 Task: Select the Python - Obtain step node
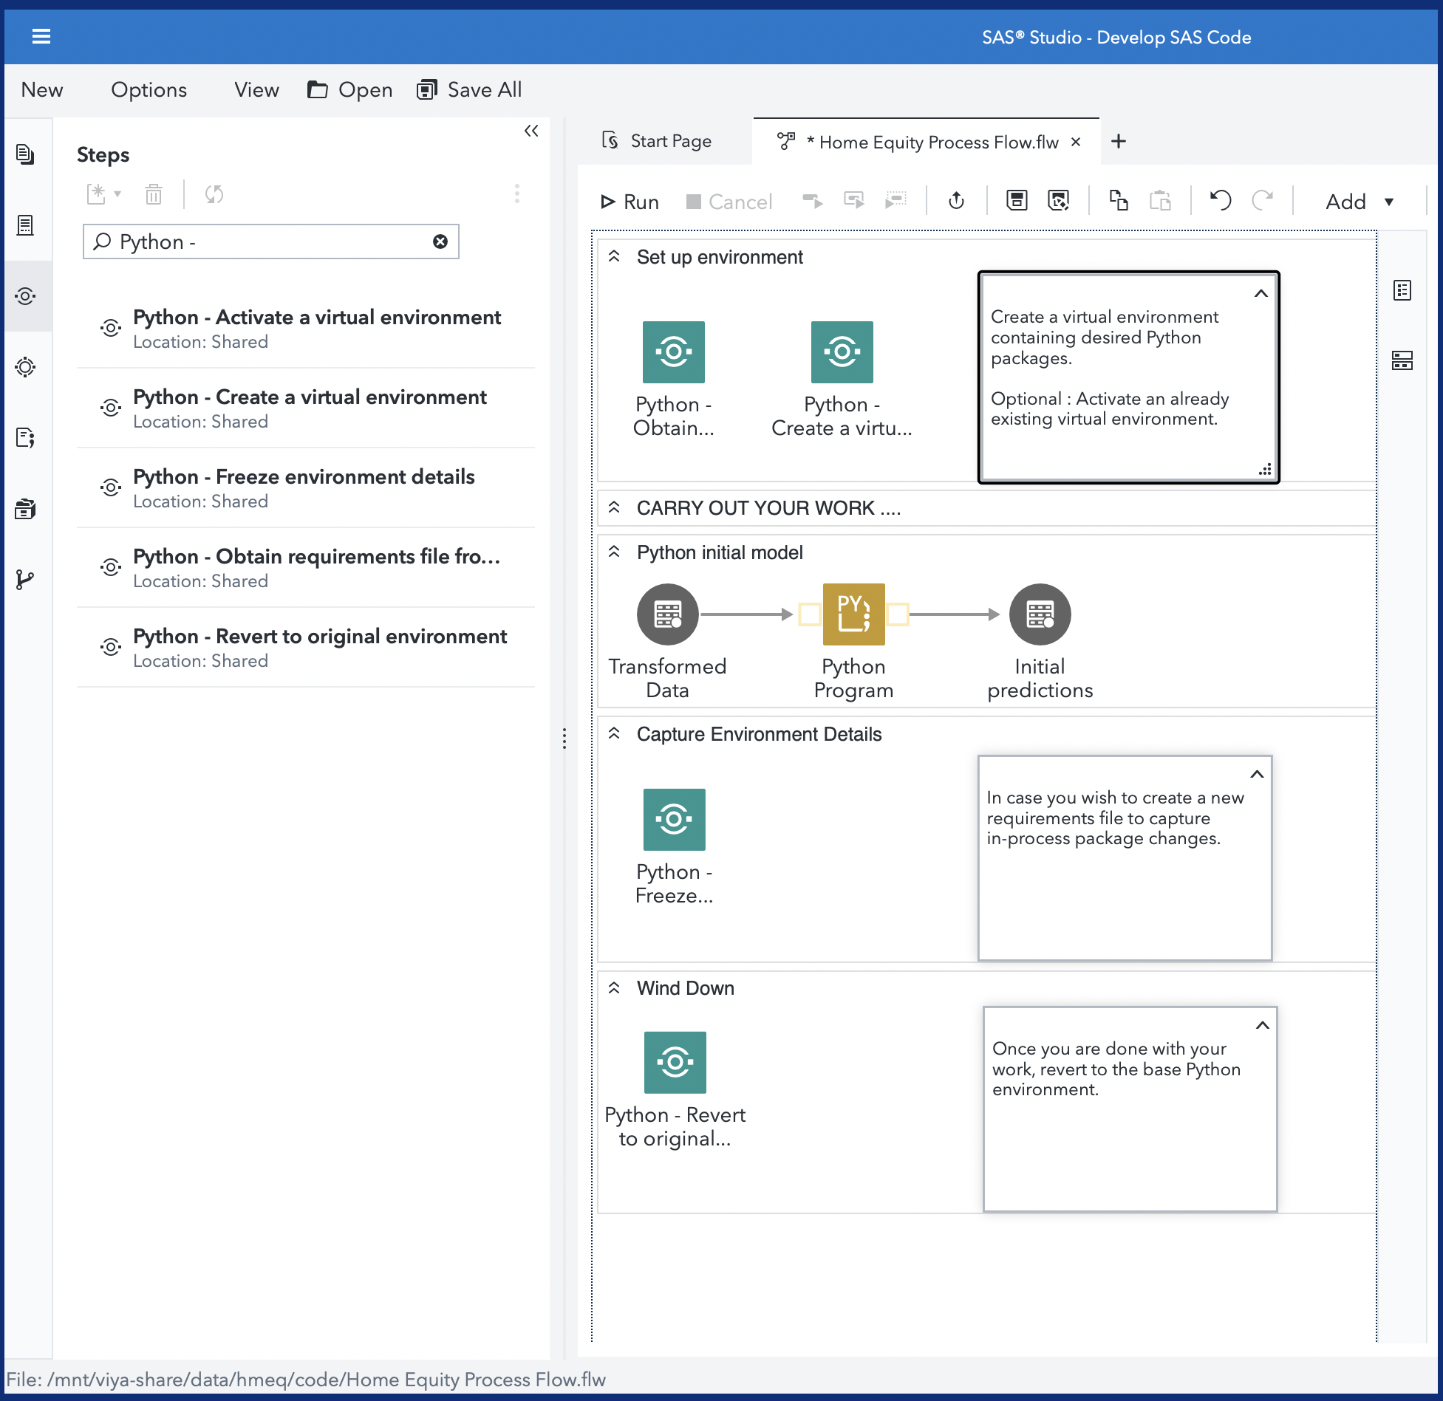tap(674, 352)
